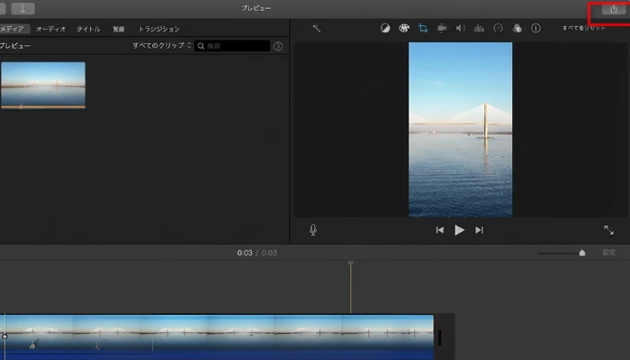Screen dimensions: 630x360
Task: Select the cropping tool icon
Action: click(x=423, y=29)
